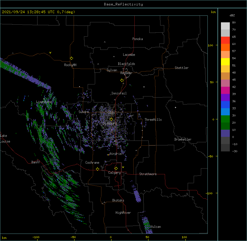Select the purple 39 dBZ legend swatch
The height and width of the screenshot is (241, 247).
click(x=225, y=97)
